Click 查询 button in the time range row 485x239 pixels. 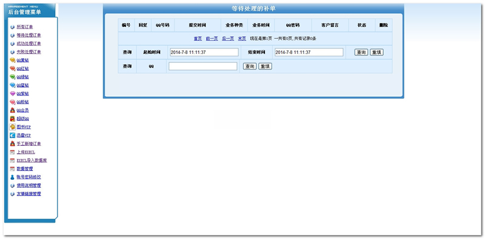(361, 52)
